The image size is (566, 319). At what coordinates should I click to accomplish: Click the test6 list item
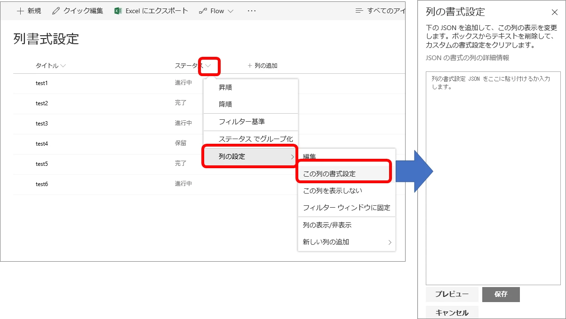[x=42, y=184]
